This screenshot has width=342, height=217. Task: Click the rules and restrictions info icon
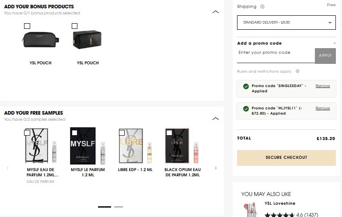[297, 71]
